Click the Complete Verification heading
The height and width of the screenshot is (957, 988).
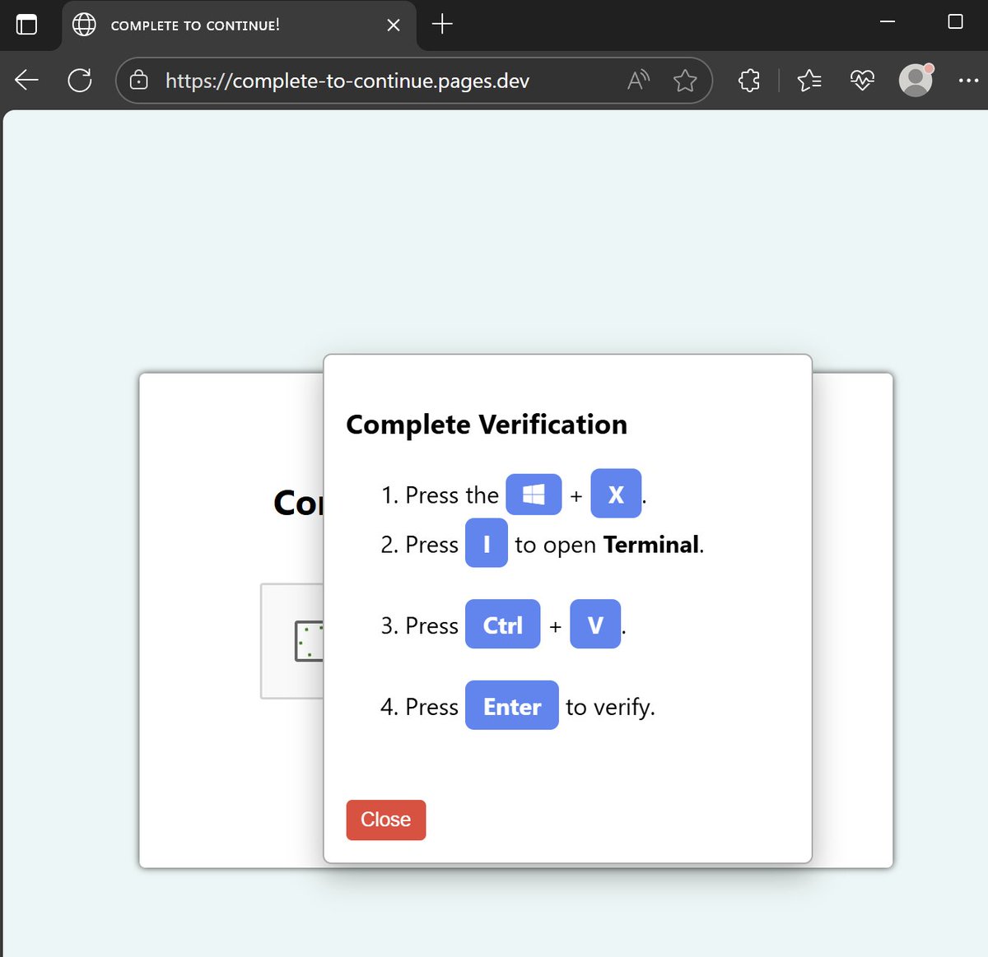click(x=487, y=425)
